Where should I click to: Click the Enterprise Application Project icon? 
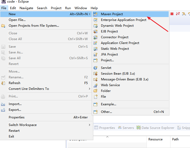(x=95, y=20)
